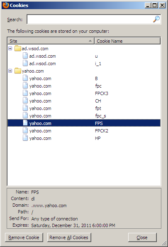This screenshot has height=247, width=168.
Task: Select the ad.wsod.com row with cookie u
Action: click(84, 56)
